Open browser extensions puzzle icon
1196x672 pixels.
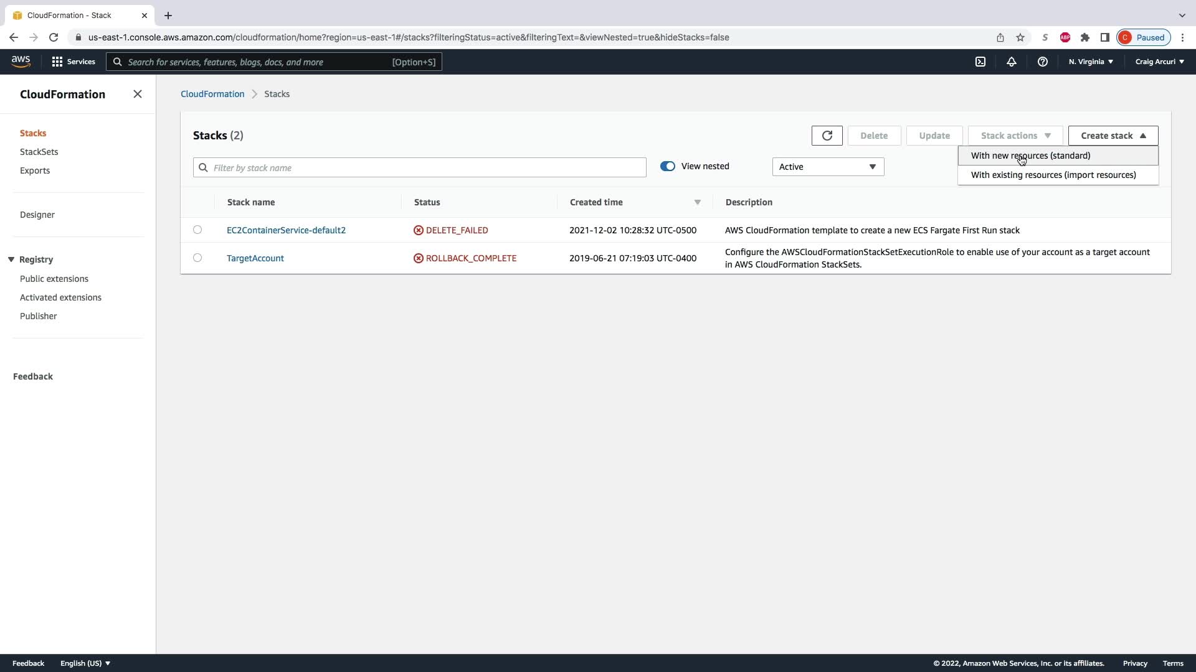(1084, 37)
